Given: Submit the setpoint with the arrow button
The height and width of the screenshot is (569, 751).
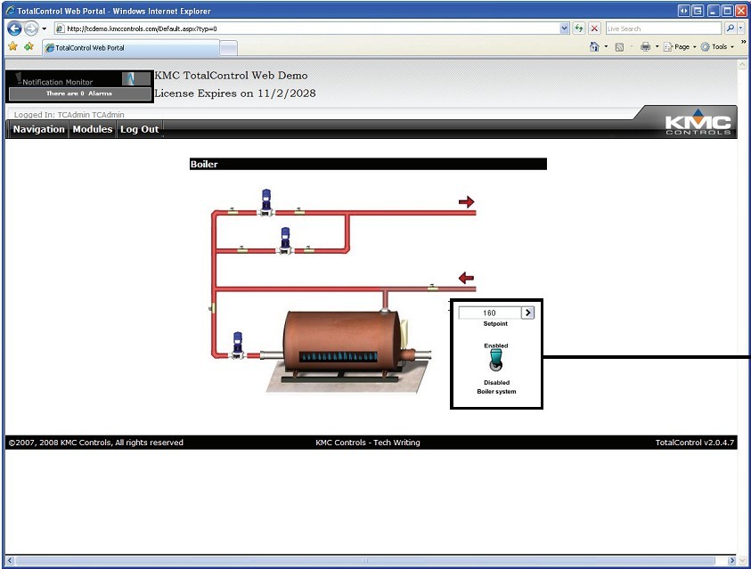Looking at the screenshot, I should (x=527, y=313).
